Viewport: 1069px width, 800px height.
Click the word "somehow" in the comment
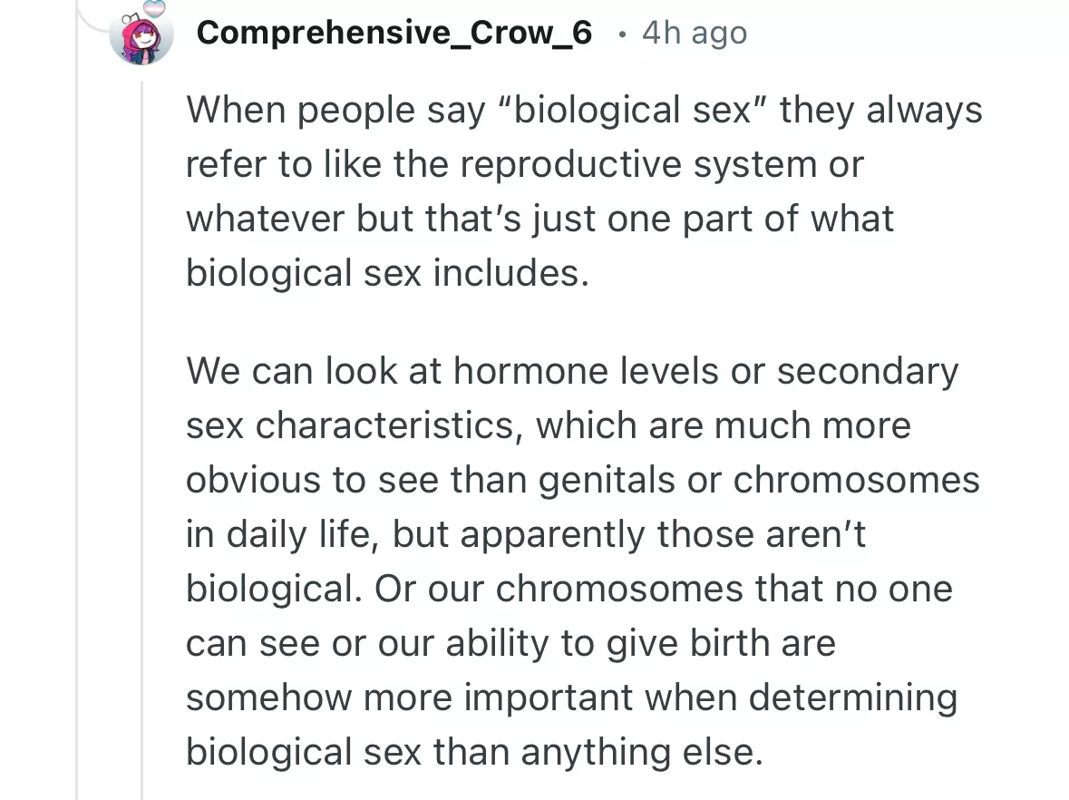(x=257, y=698)
